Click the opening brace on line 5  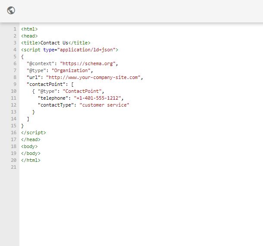(22, 57)
